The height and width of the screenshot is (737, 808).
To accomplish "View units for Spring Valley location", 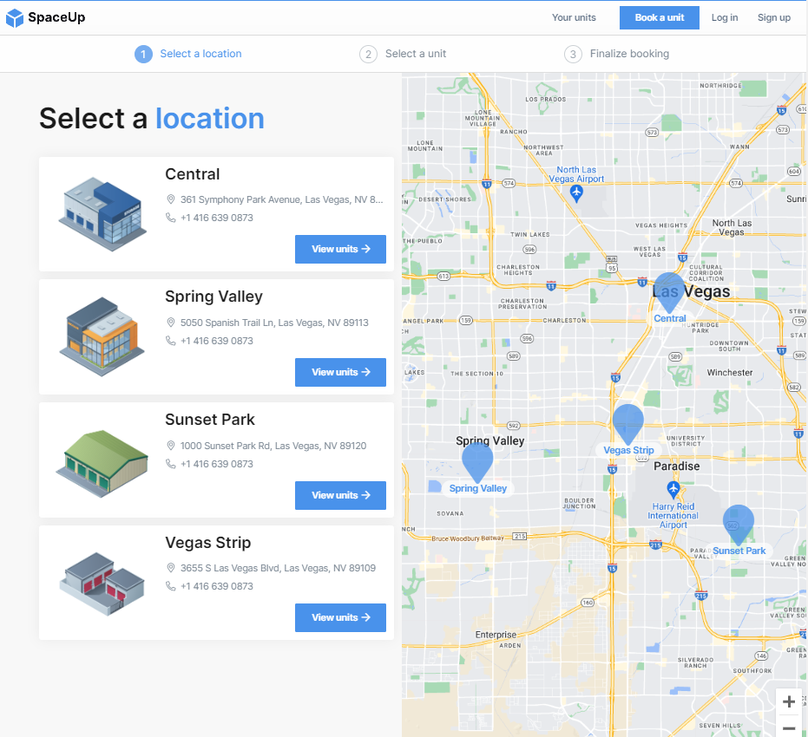I will coord(340,372).
